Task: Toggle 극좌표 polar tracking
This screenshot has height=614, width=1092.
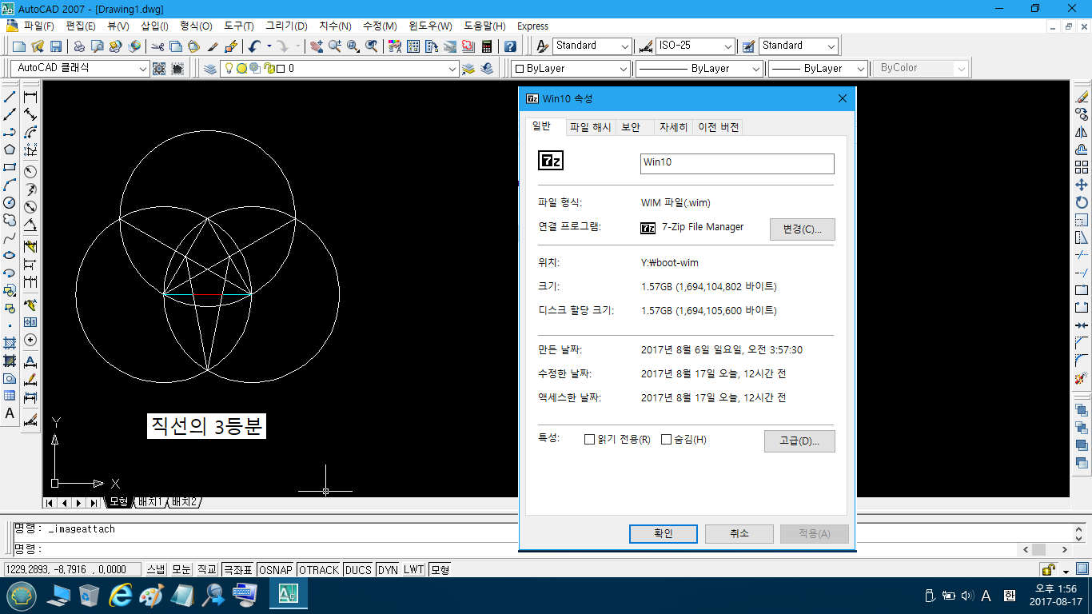Action: coord(237,570)
